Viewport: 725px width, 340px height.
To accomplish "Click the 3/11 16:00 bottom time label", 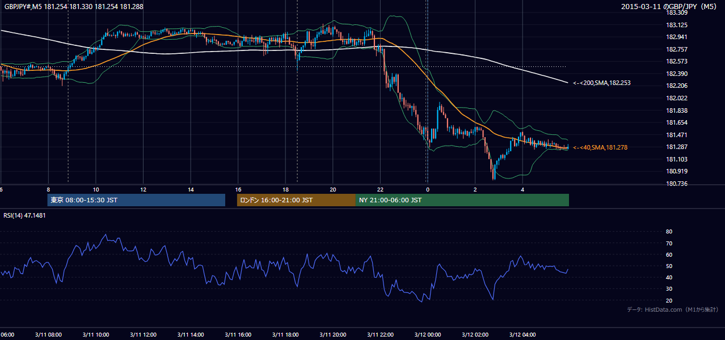I will 238,335.
